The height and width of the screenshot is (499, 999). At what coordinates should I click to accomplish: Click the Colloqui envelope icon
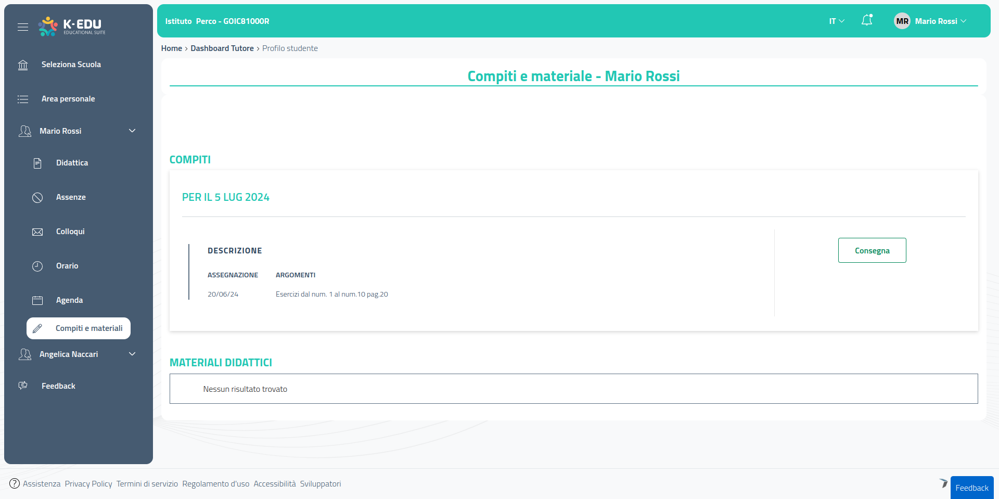click(37, 232)
